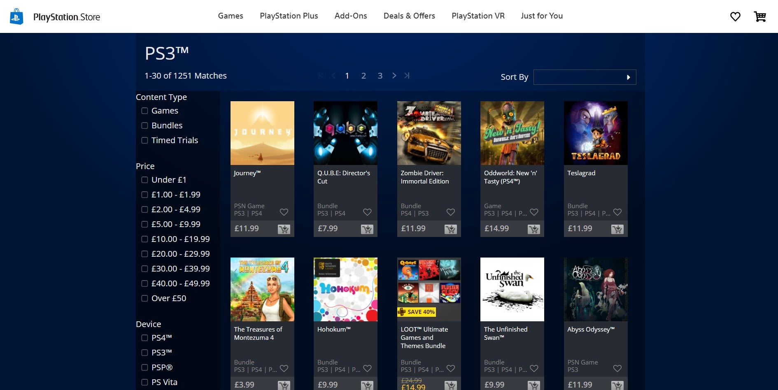Open the wishlist heart icon in header
This screenshot has width=778, height=390.
click(x=735, y=16)
